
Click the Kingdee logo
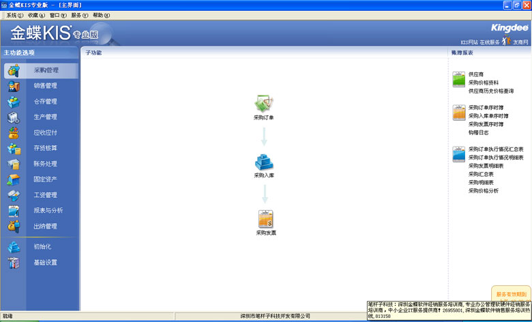[x=509, y=28]
